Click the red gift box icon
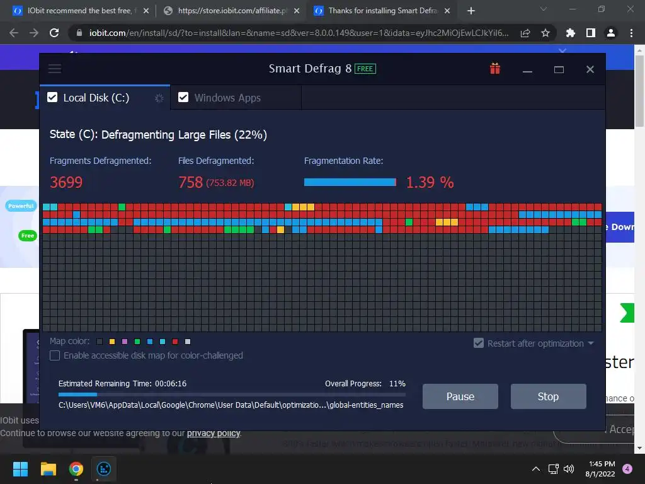The image size is (645, 484). click(x=495, y=68)
